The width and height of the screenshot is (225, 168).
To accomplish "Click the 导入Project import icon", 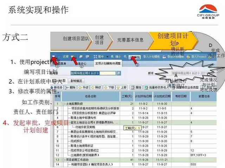I will coord(188,57).
